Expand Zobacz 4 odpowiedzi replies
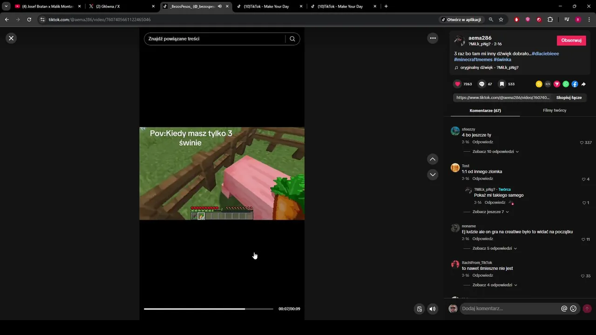This screenshot has width=596, height=335. (494, 285)
